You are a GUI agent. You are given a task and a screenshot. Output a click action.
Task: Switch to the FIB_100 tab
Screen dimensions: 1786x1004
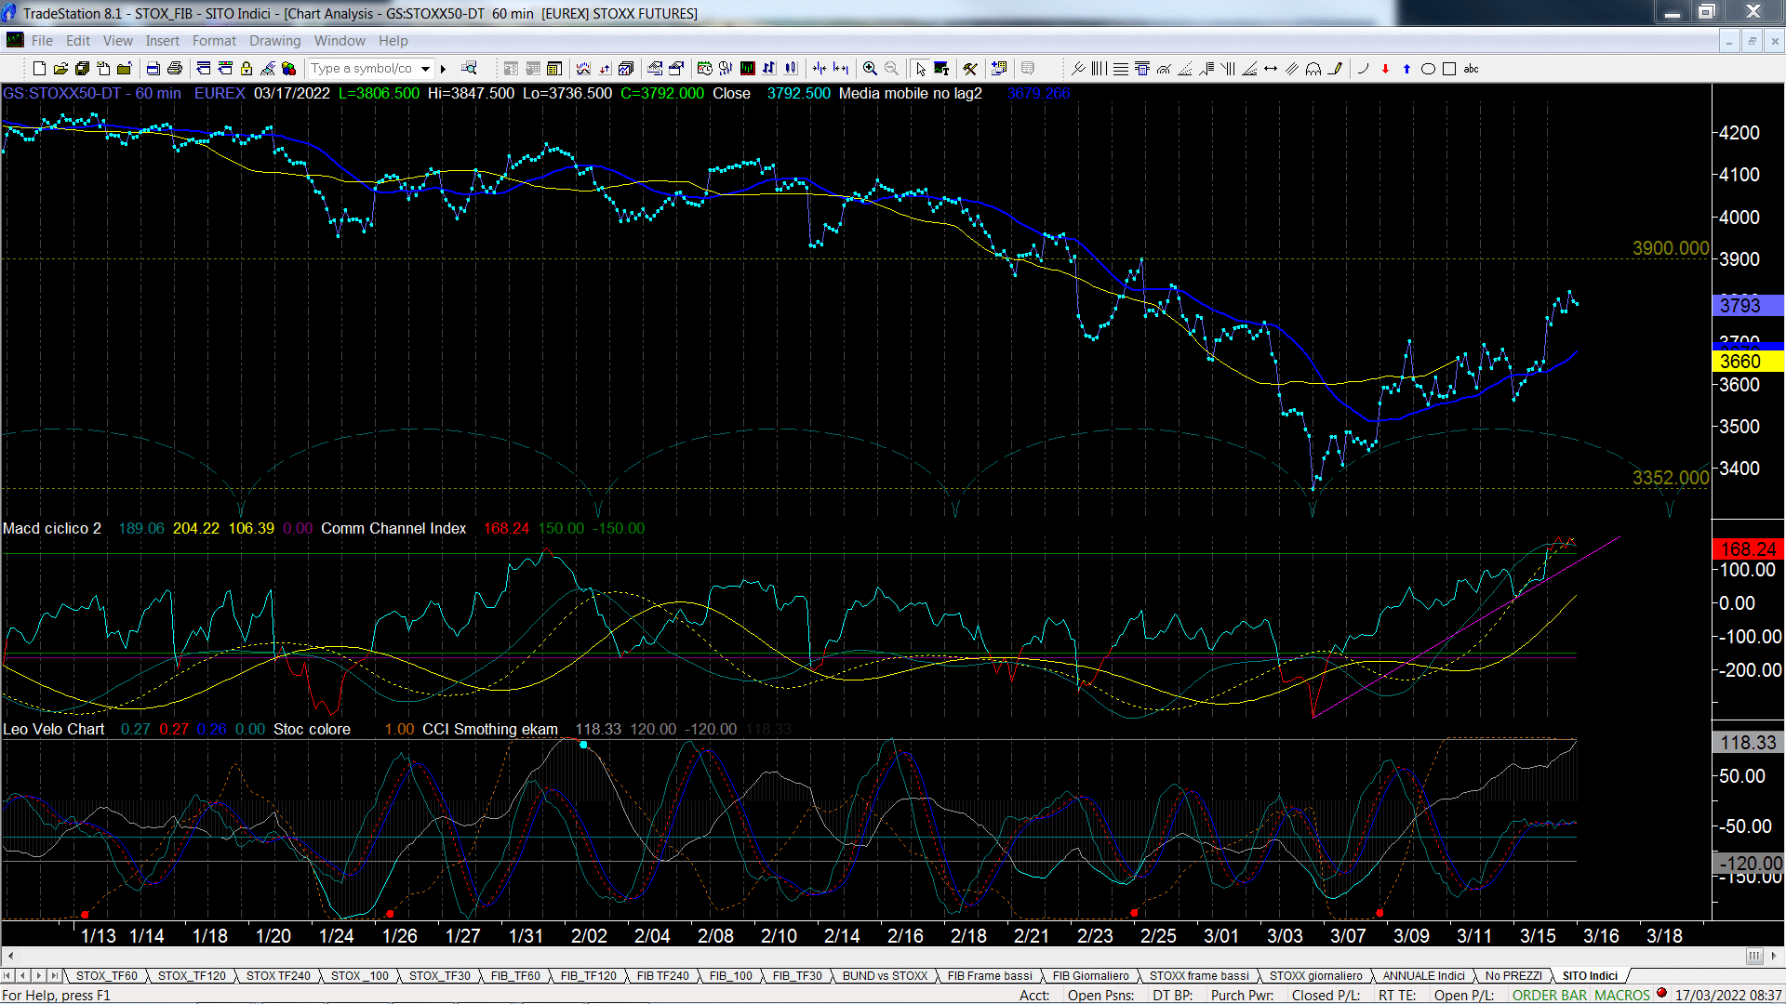[x=731, y=975]
